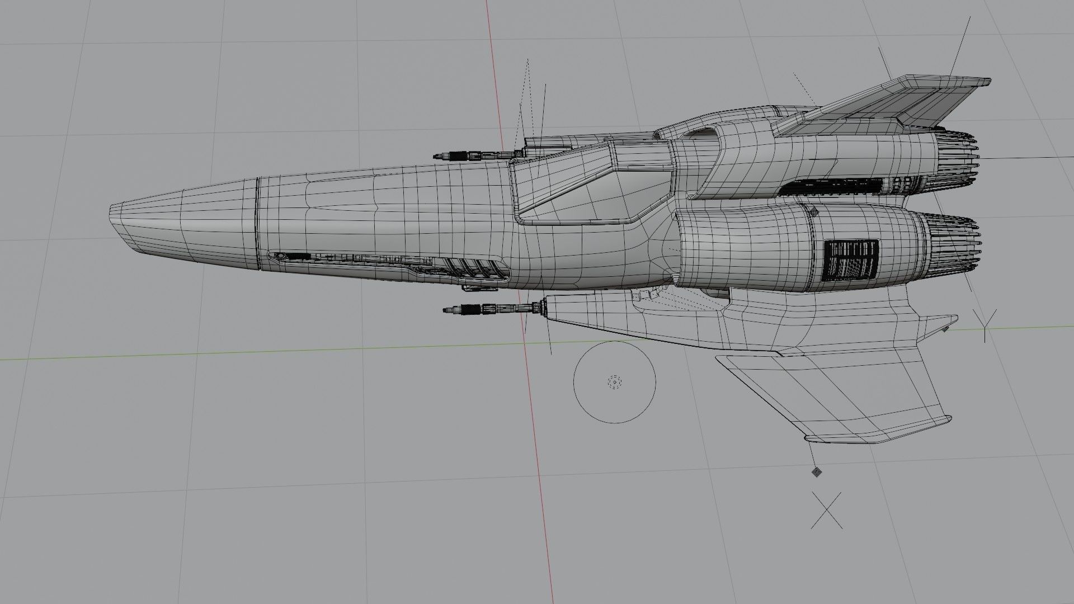Image resolution: width=1074 pixels, height=604 pixels.
Task: Click the small diamond marker on the lower engine top
Action: coord(815,213)
